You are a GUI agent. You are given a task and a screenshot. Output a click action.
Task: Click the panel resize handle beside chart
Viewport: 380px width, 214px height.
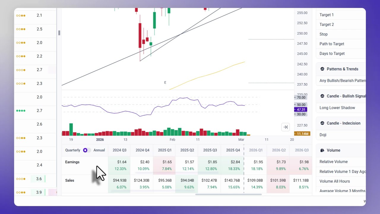click(59, 33)
